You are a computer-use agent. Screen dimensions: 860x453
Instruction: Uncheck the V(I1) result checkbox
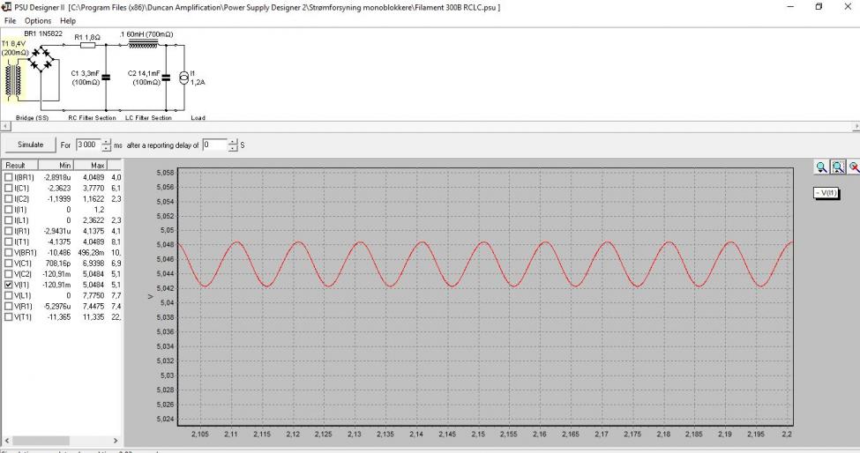[x=8, y=285]
